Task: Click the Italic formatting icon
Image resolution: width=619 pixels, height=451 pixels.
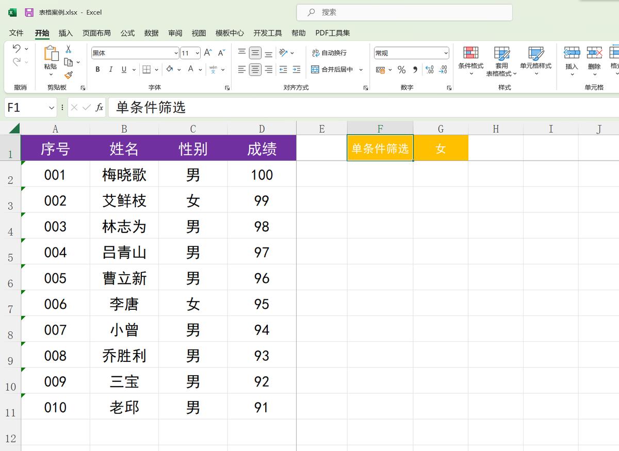Action: [109, 69]
